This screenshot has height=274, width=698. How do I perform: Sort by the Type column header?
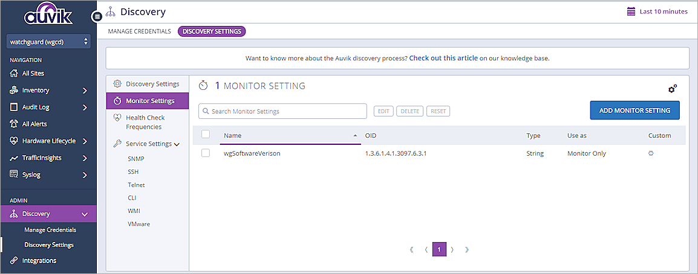click(533, 135)
